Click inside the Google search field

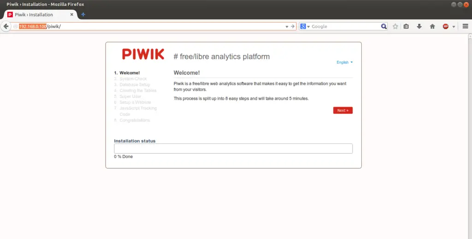(345, 26)
